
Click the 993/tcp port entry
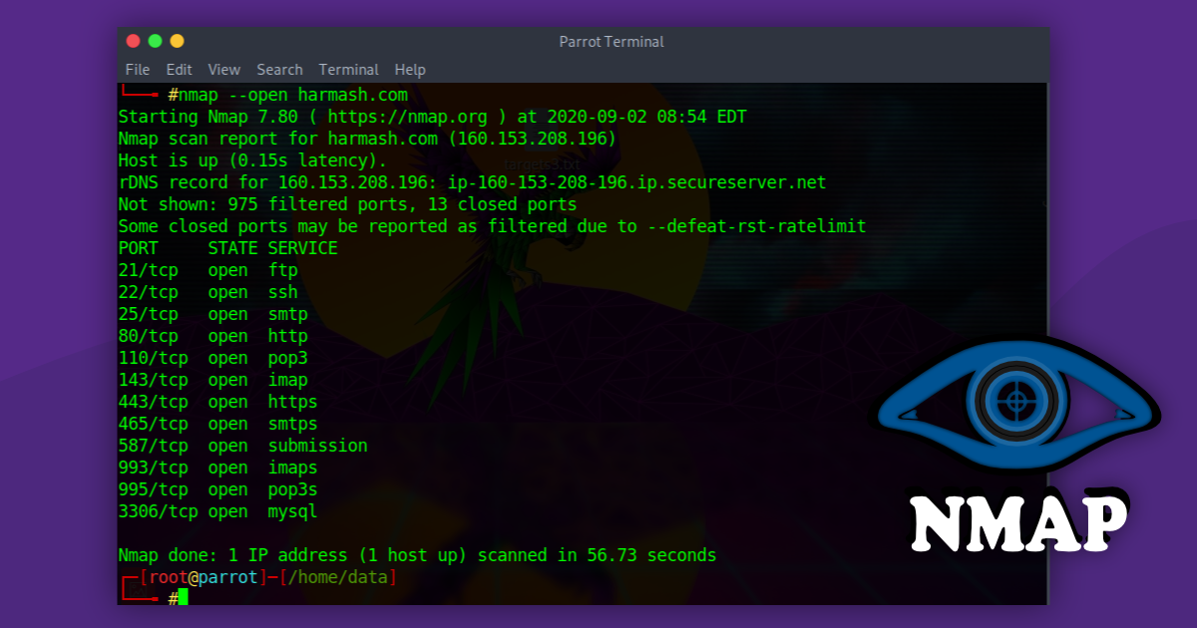pos(153,468)
